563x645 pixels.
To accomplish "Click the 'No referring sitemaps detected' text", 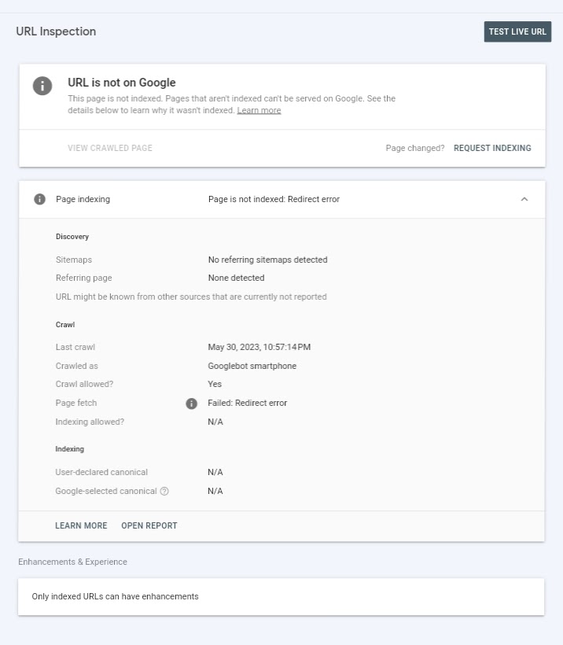I will coord(267,260).
